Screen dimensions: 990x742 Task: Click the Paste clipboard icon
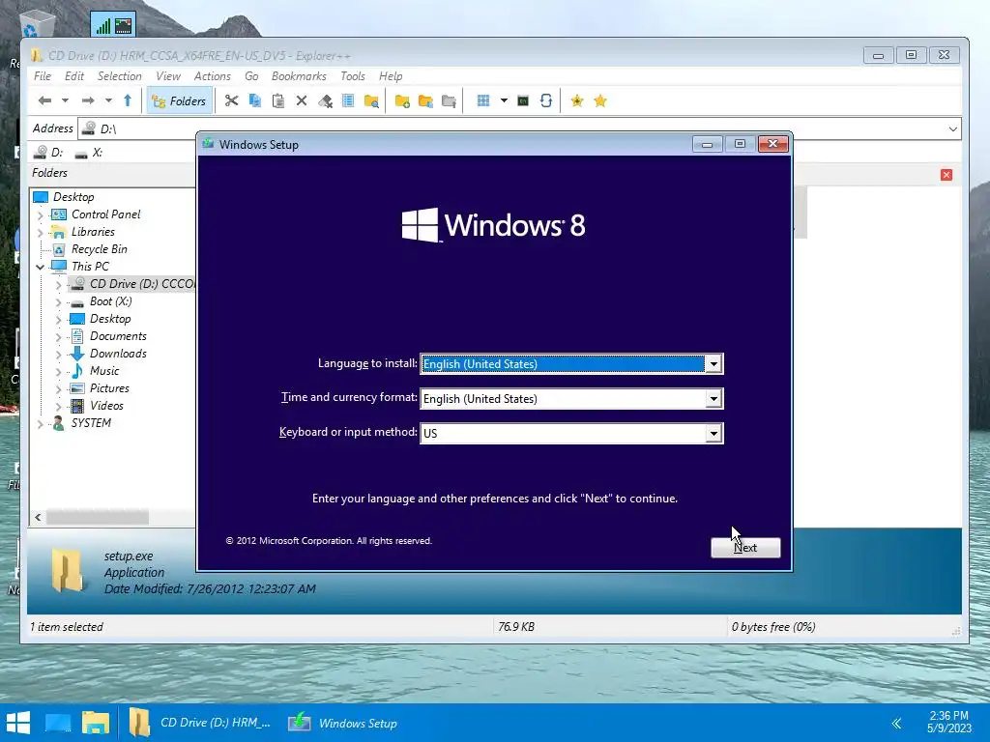(x=277, y=100)
